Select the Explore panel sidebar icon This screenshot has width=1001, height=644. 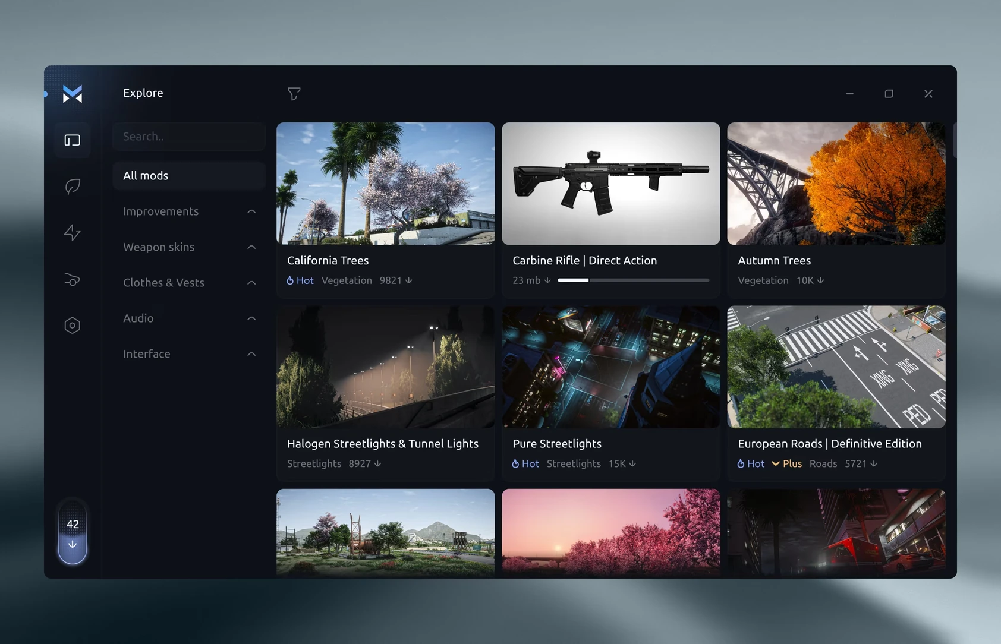(x=73, y=140)
